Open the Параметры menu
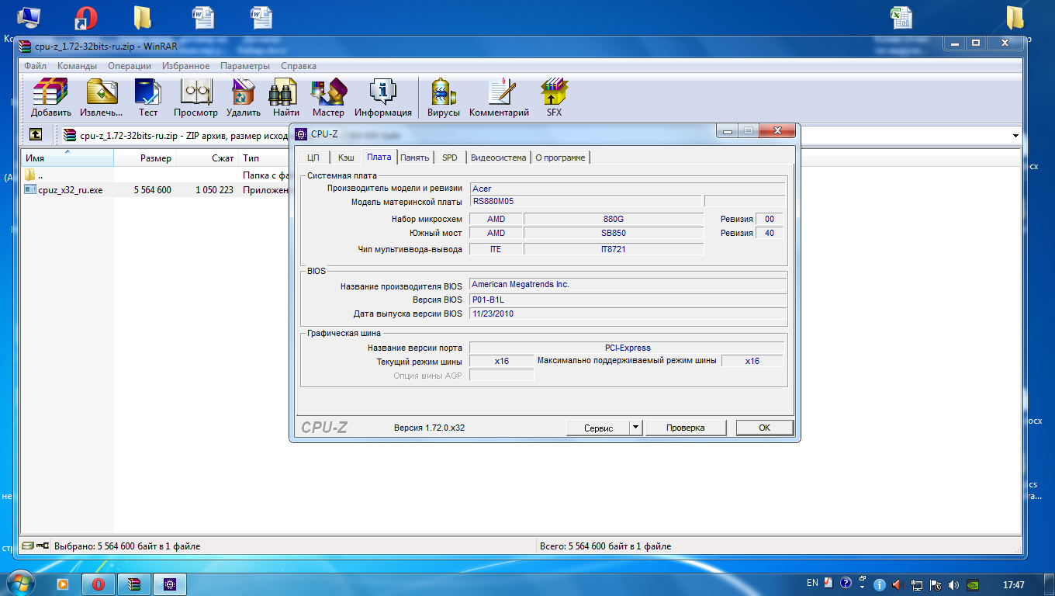This screenshot has width=1055, height=596. tap(245, 66)
